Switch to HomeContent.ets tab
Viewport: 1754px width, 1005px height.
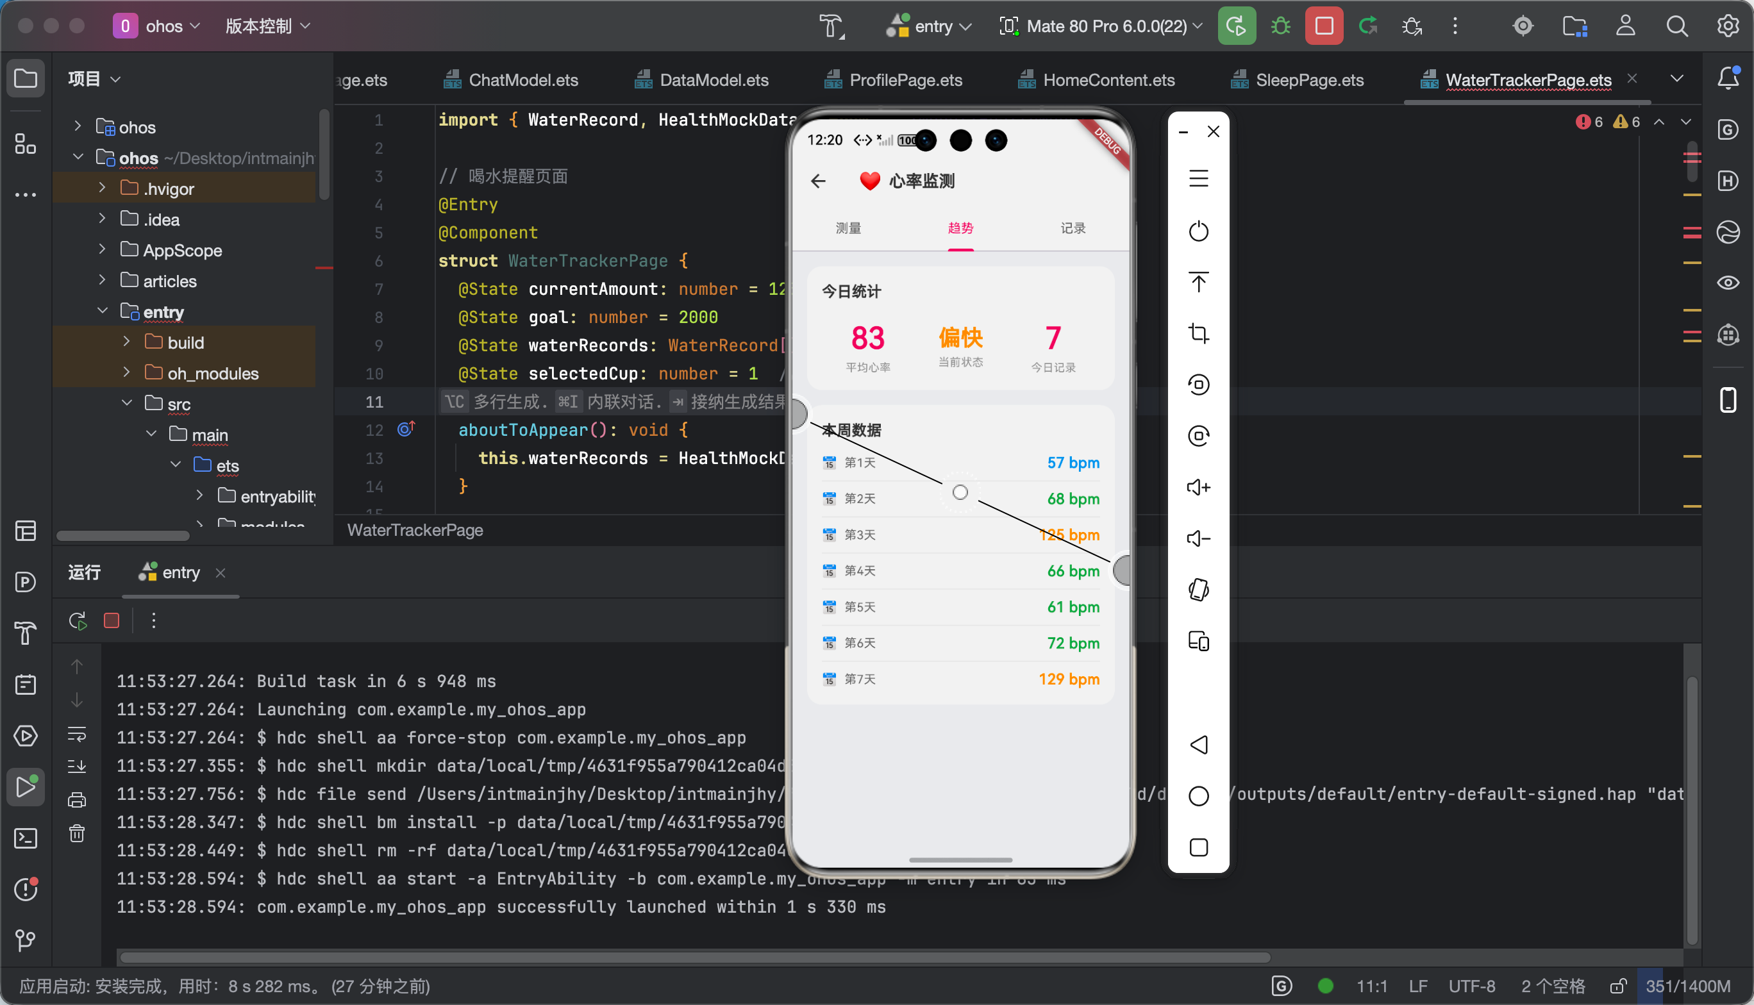click(1096, 80)
